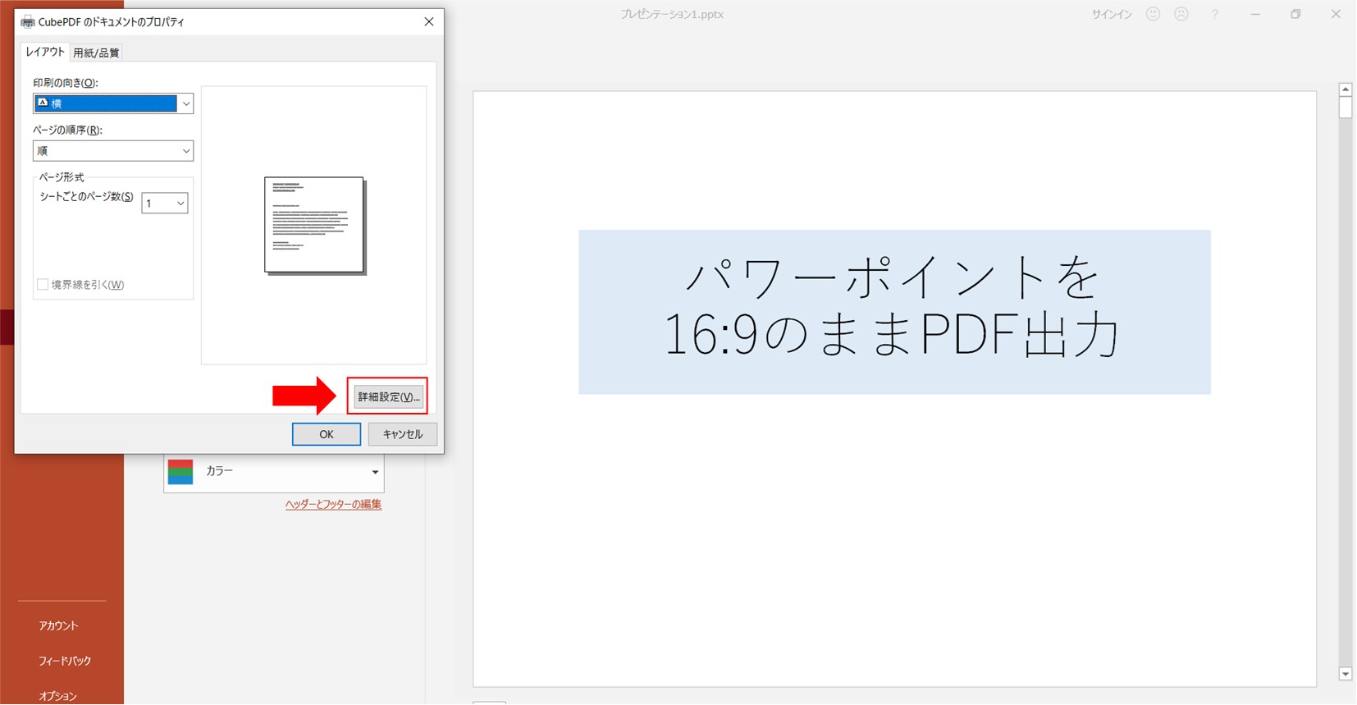The width and height of the screenshot is (1357, 705).
Task: Click the printer icon in the dialog title
Action: (x=27, y=22)
